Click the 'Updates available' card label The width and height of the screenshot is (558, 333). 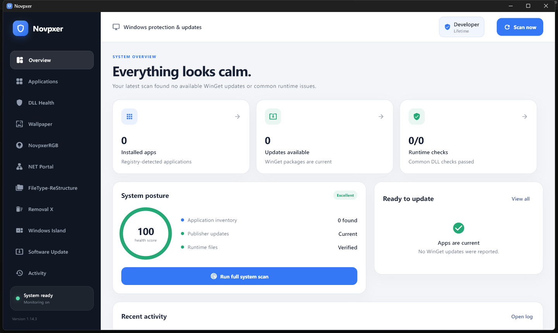click(x=287, y=153)
